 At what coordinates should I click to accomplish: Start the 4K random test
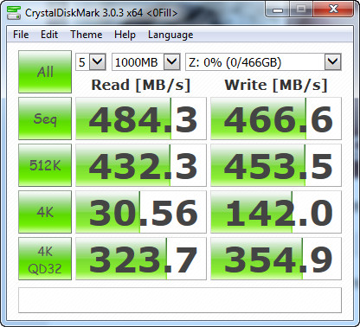pos(45,212)
